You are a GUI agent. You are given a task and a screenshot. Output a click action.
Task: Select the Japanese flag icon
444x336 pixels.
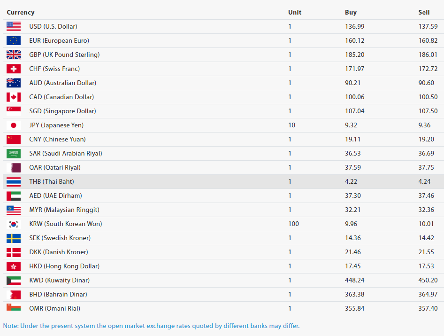coord(14,125)
